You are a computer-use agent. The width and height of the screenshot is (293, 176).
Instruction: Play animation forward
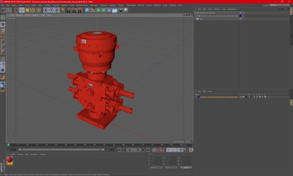pyautogui.click(x=134, y=150)
